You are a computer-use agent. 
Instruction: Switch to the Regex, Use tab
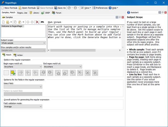click(x=22, y=12)
